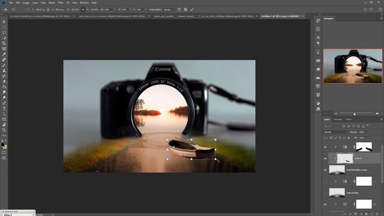
Task: Toggle warp mode in options bar
Action: point(179,10)
